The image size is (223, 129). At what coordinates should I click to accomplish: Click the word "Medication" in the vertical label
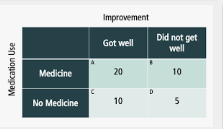[x=12, y=77]
